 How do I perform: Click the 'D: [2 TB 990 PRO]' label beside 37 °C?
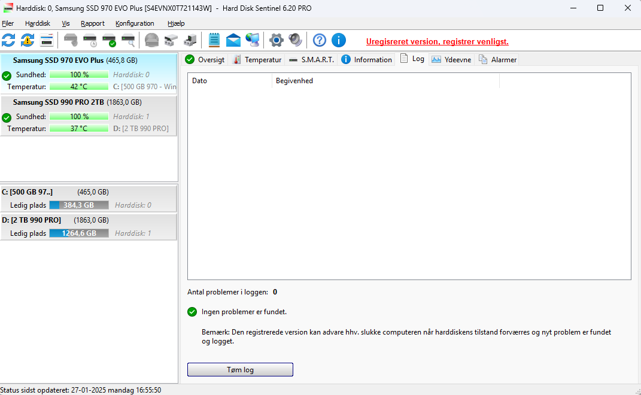tap(141, 129)
